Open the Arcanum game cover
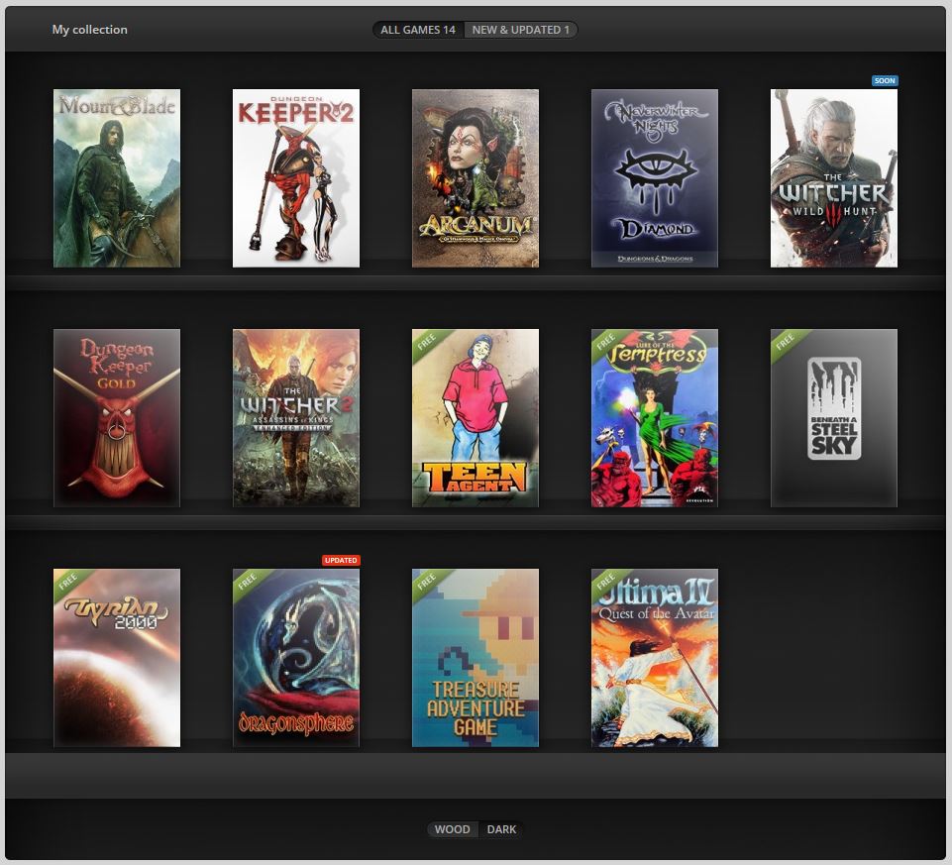The height and width of the screenshot is (865, 952). coord(476,178)
